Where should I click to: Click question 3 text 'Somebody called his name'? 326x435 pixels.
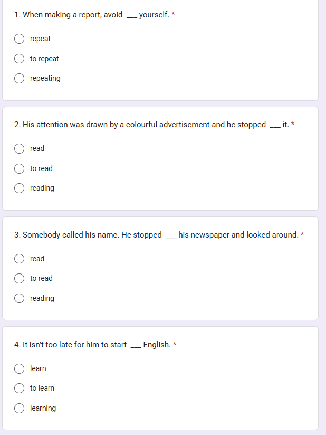88,234
